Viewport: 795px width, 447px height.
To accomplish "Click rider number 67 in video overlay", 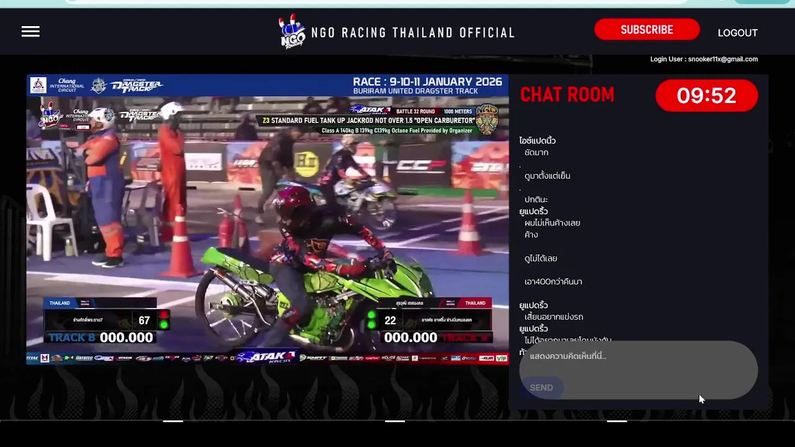I will click(x=144, y=320).
